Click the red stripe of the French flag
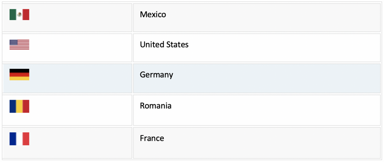Image resolution: width=384 pixels, height=162 pixels. point(26,139)
